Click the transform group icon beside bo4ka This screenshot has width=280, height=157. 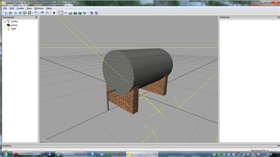[x=8, y=21]
